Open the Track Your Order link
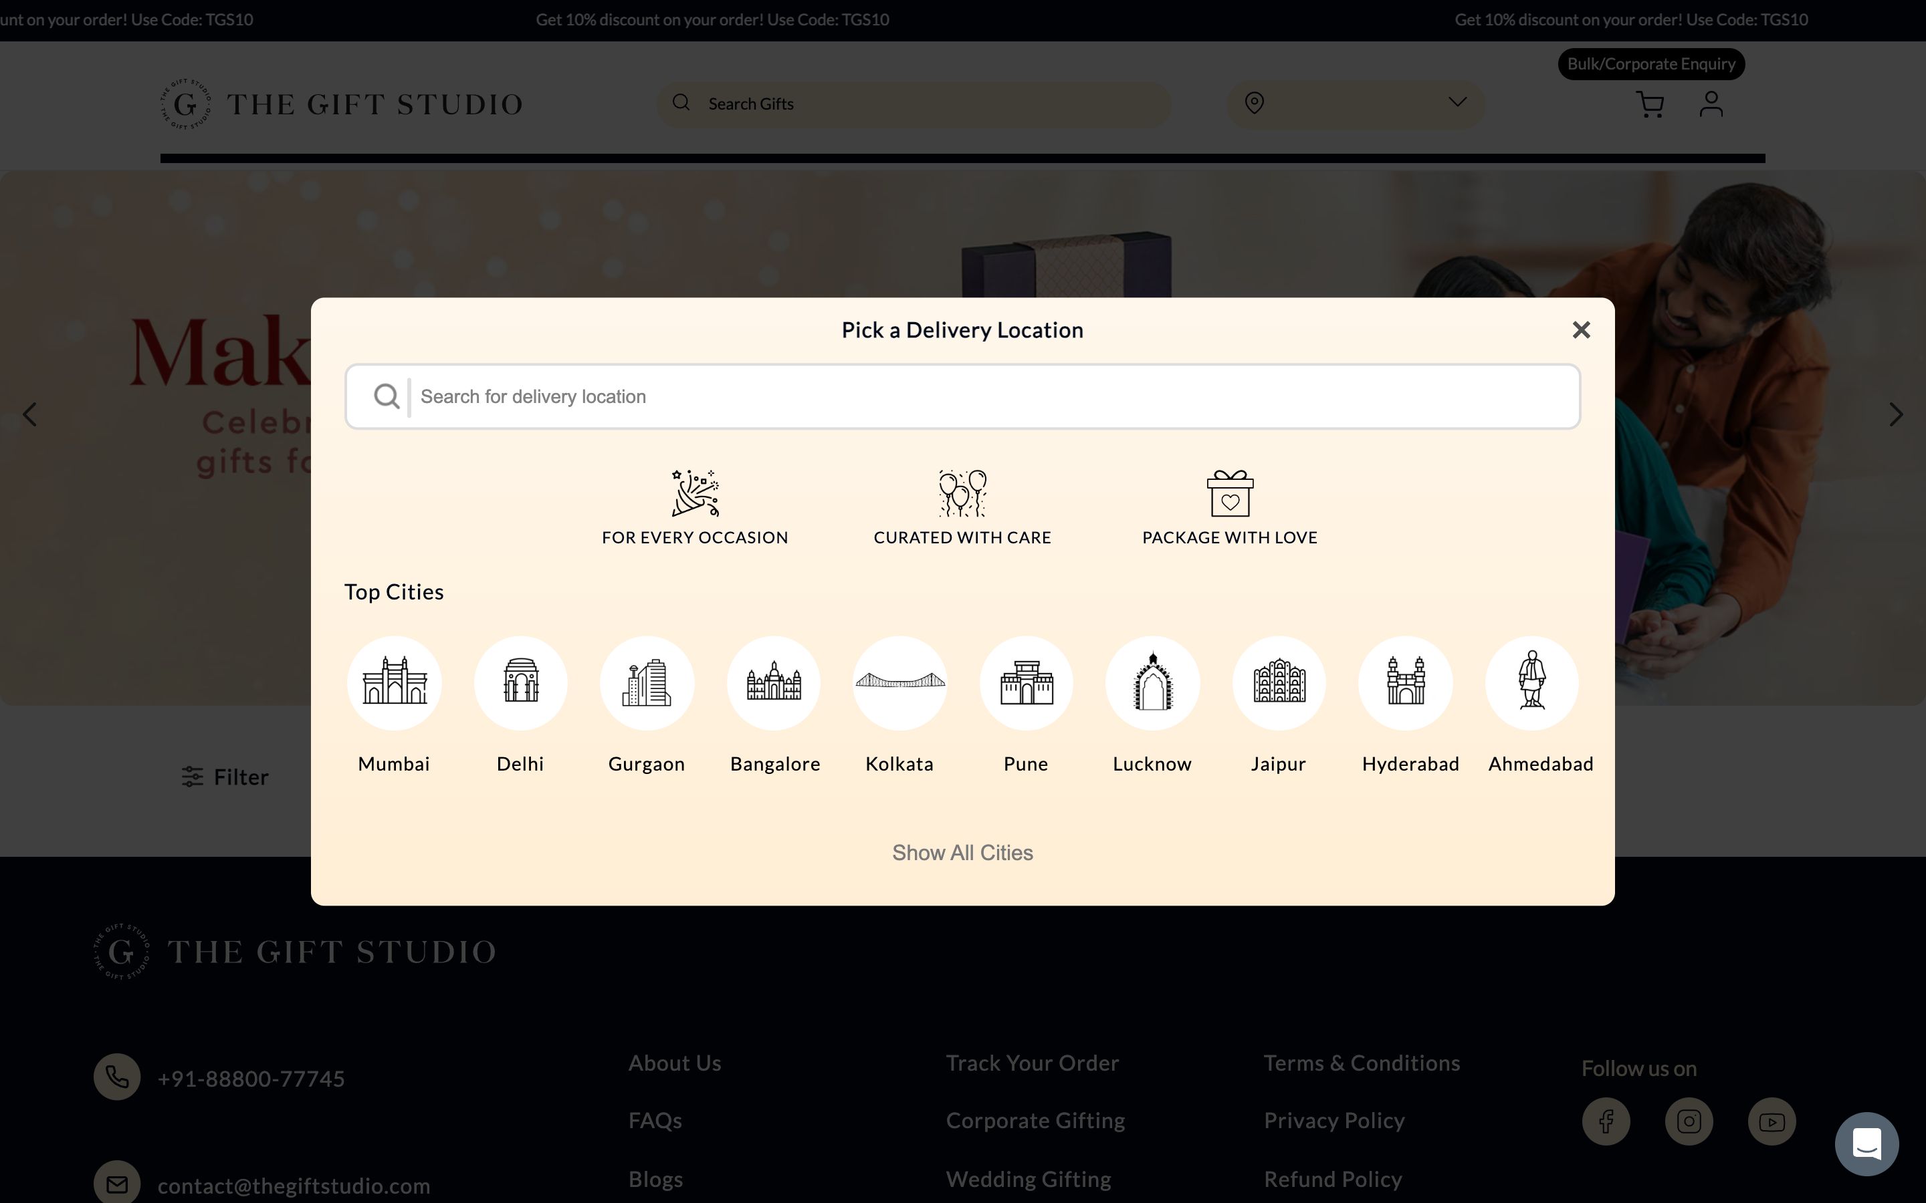Image resolution: width=1926 pixels, height=1203 pixels. click(1033, 1063)
